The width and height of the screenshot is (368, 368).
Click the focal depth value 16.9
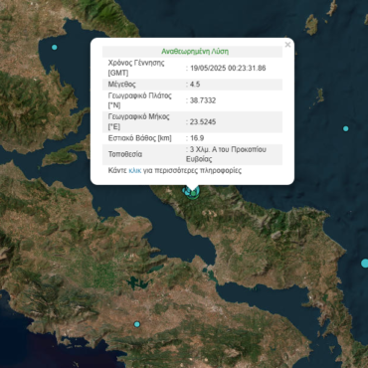197,138
